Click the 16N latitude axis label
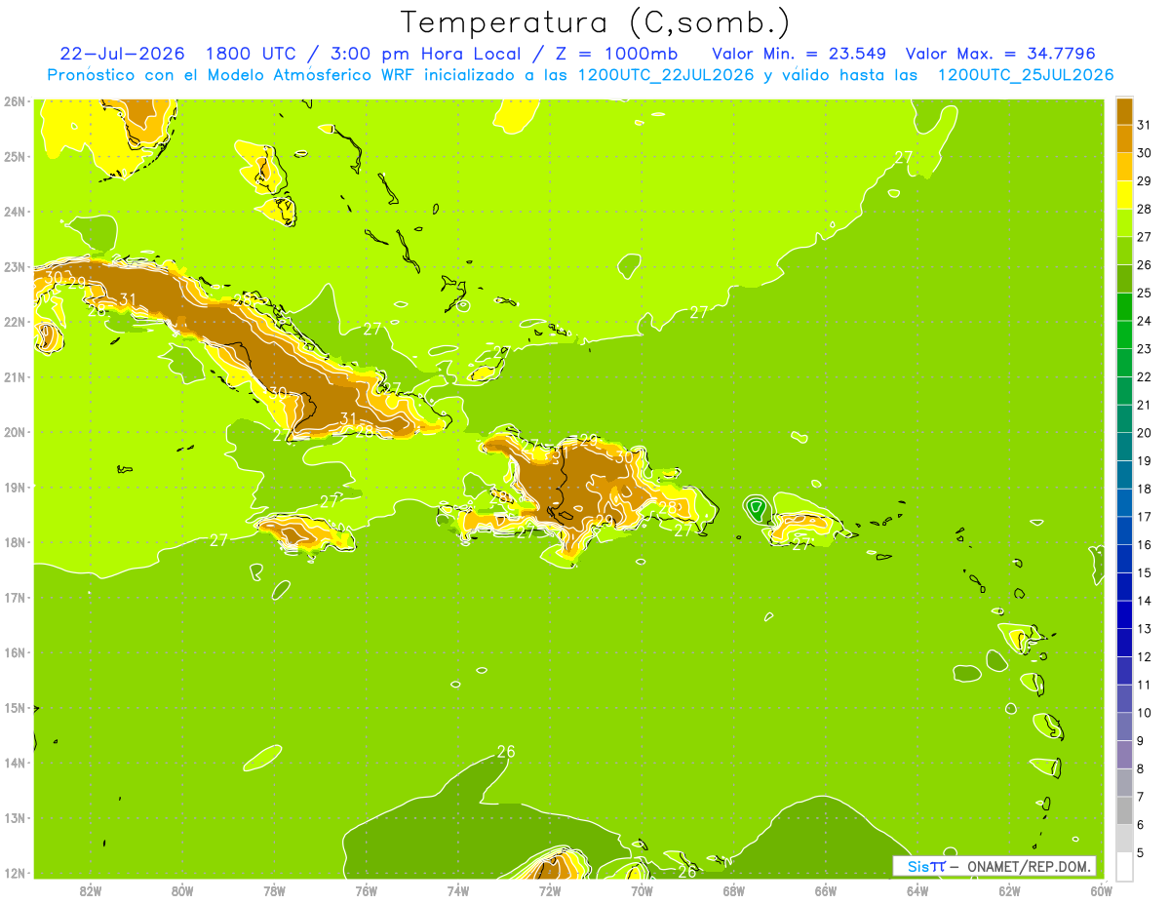This screenshot has width=1170, height=904. (15, 652)
